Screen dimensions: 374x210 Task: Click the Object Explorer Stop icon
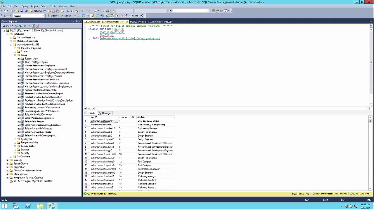[x=25, y=26]
